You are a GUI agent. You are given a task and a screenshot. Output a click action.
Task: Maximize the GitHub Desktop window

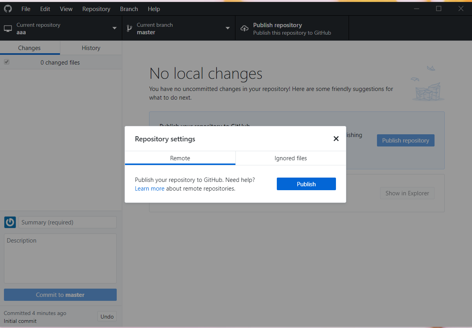tap(438, 9)
